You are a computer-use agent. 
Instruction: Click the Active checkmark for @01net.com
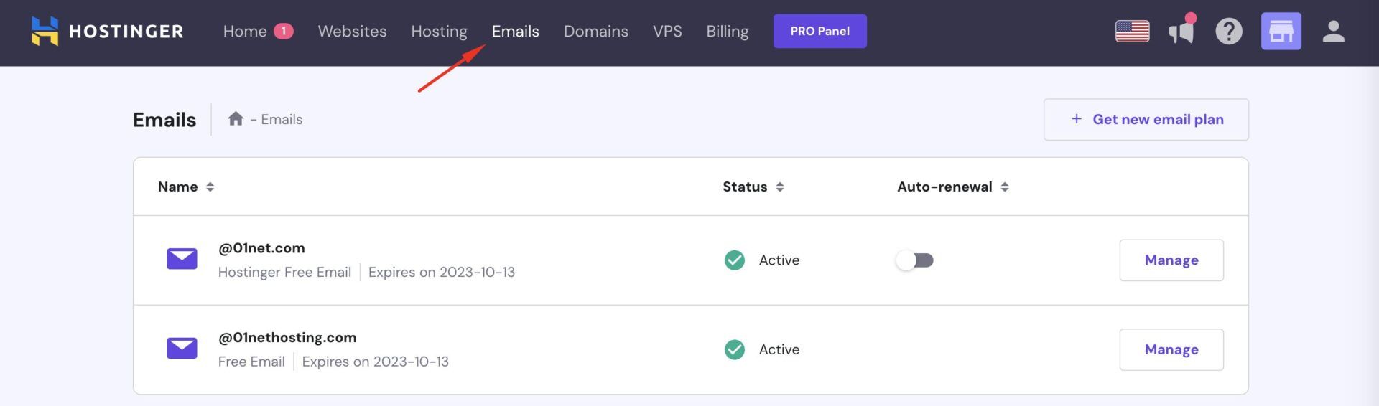click(x=735, y=260)
